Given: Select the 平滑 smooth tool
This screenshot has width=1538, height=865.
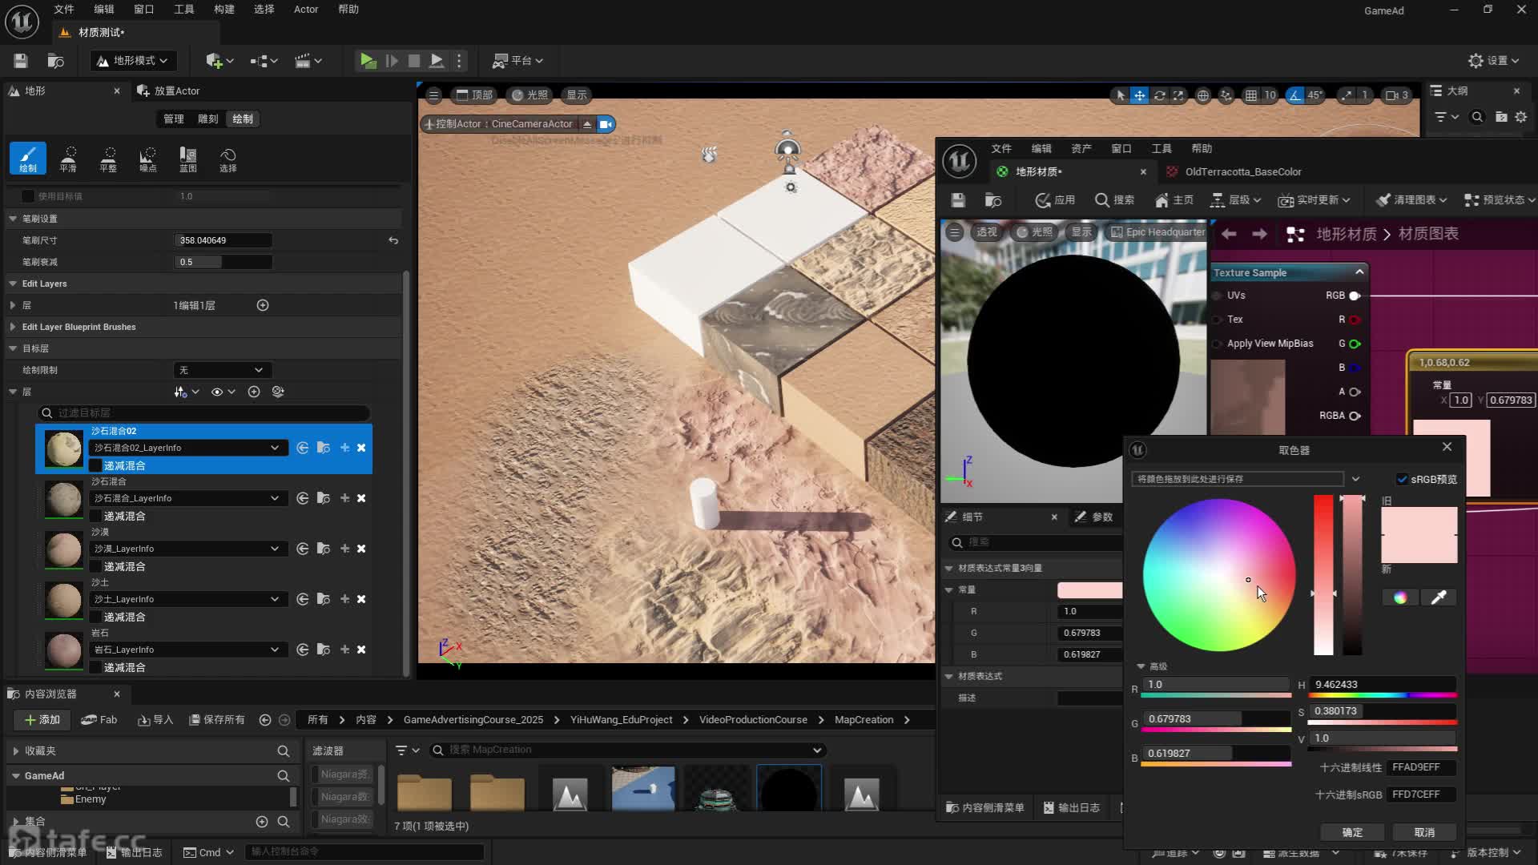Looking at the screenshot, I should pos(68,158).
